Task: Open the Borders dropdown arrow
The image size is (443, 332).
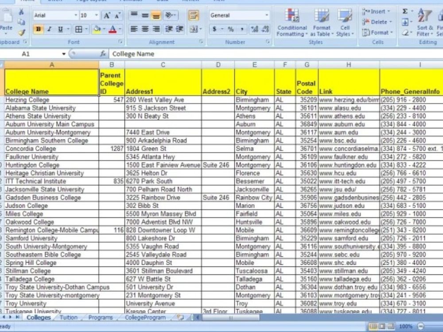Action: [x=86, y=29]
